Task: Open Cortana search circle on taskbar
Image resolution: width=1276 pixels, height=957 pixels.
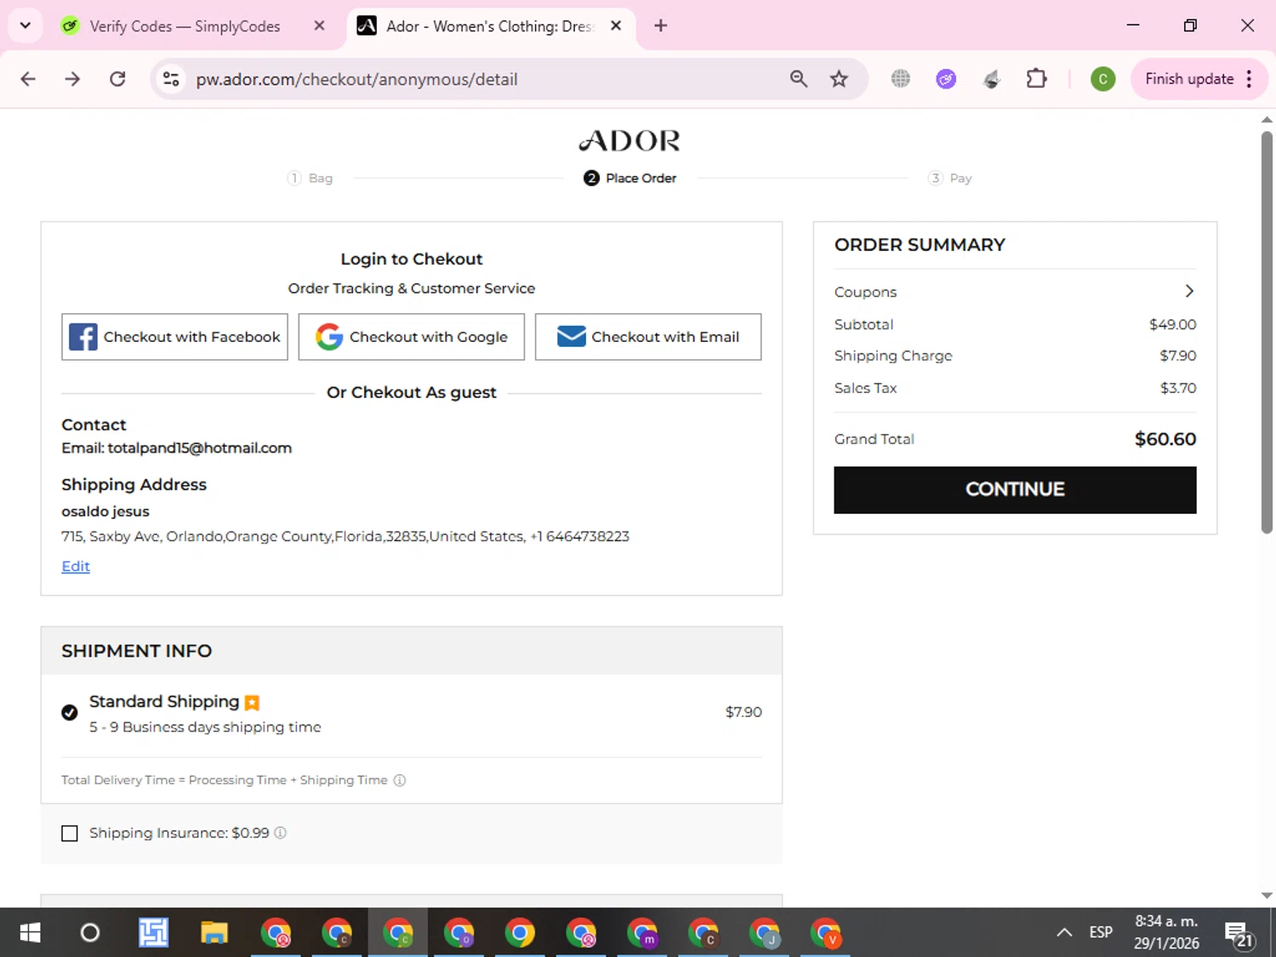Action: (89, 932)
